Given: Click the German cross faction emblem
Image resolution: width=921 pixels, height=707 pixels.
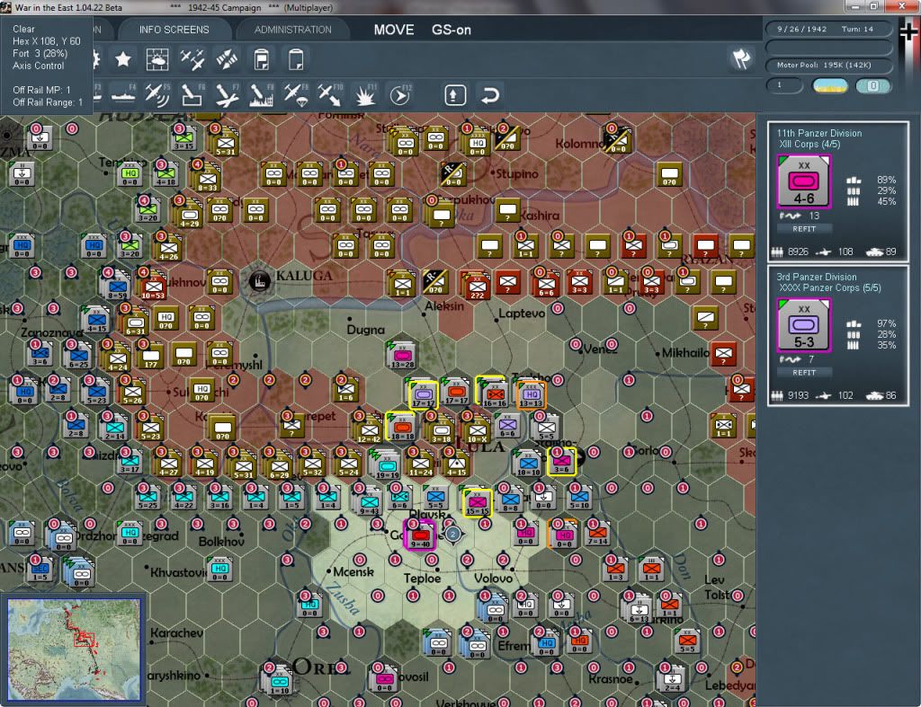Looking at the screenshot, I should [x=908, y=32].
